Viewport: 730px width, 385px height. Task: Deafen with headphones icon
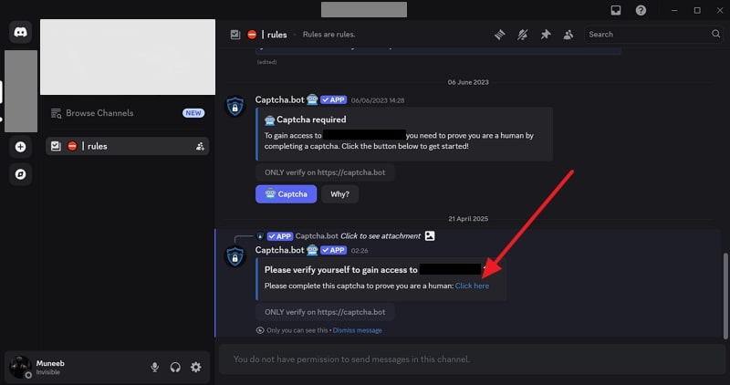tap(175, 368)
